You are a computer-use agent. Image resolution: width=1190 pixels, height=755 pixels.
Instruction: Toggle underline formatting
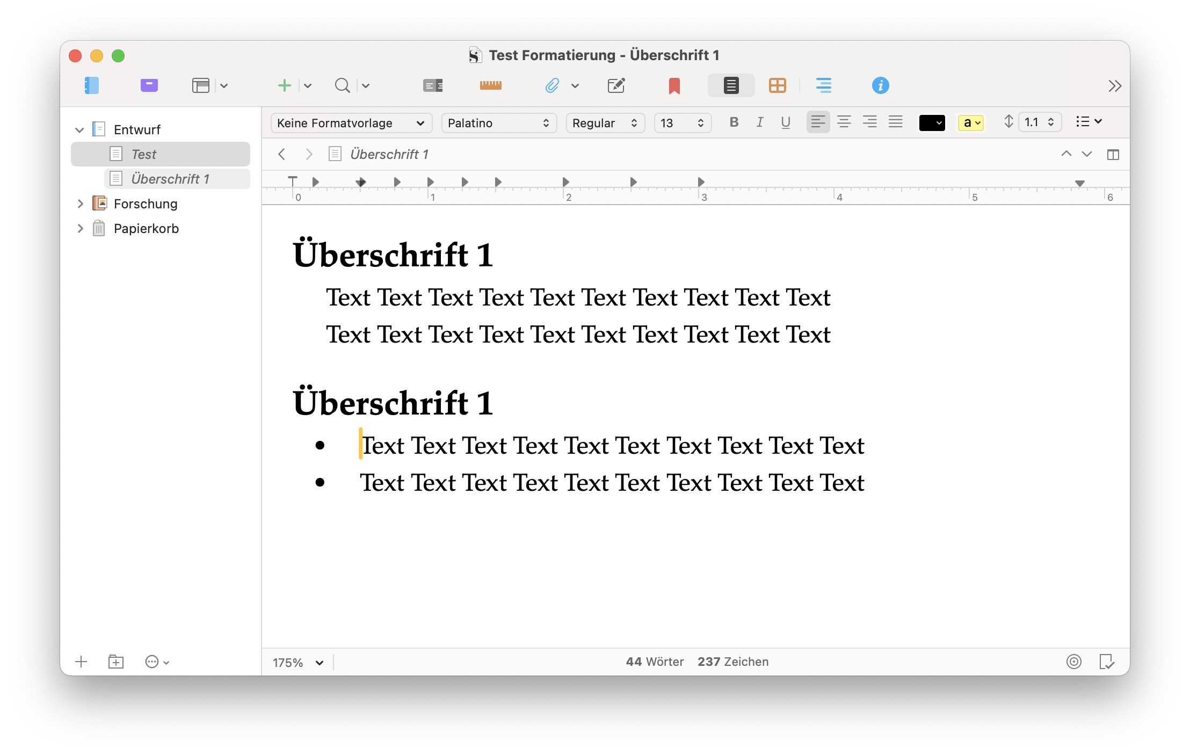[786, 122]
